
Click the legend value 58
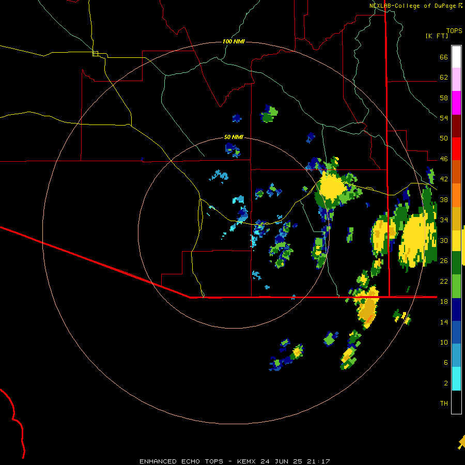tap(444, 98)
